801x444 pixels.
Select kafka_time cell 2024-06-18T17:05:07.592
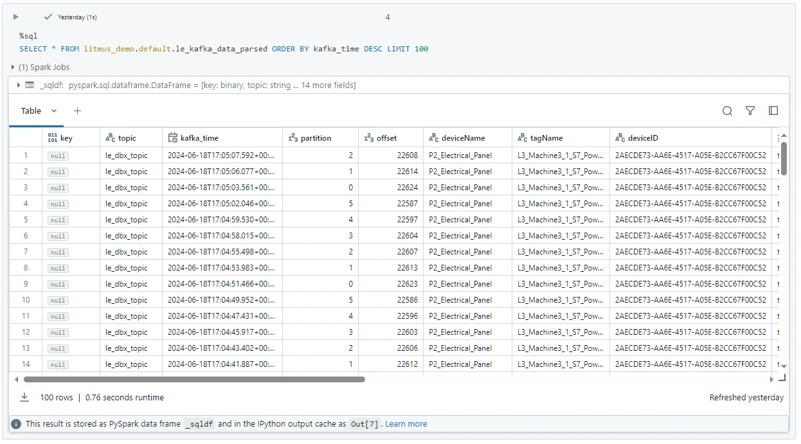222,155
